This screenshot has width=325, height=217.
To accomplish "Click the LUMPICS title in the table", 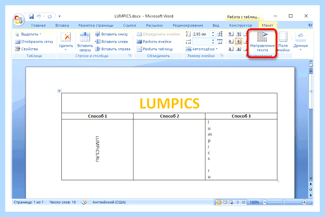I will (x=169, y=103).
